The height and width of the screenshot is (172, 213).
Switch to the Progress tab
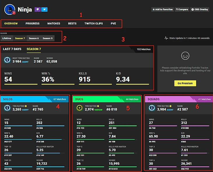coord(32,24)
